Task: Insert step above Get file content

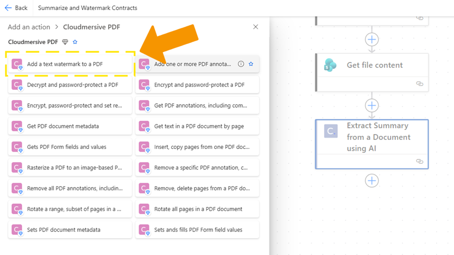Action: click(372, 39)
